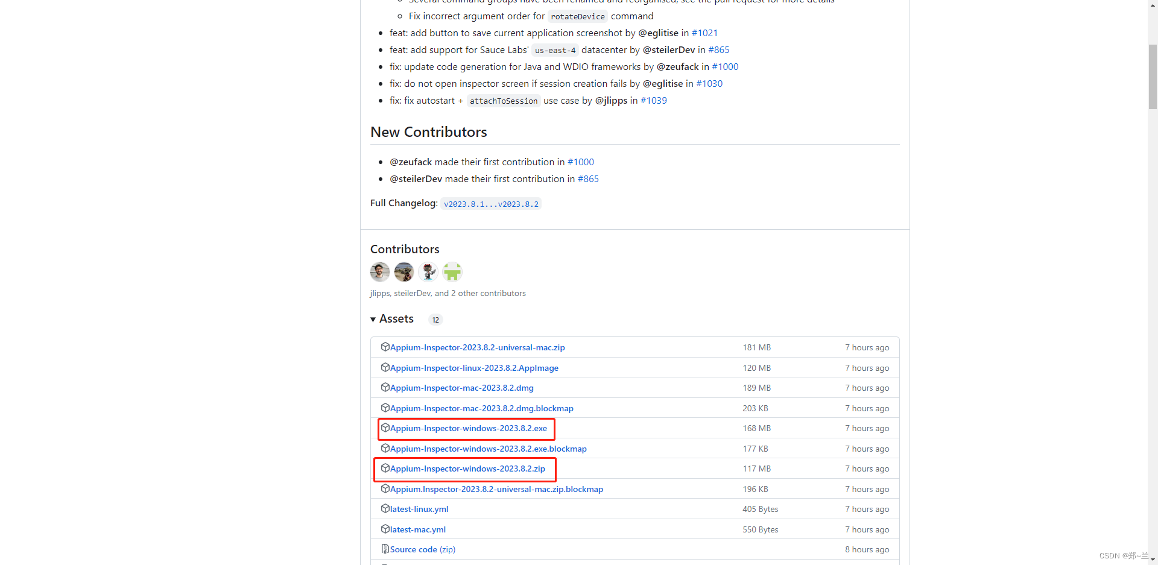Open pull request #1021 link
This screenshot has height=565, width=1158.
point(704,33)
